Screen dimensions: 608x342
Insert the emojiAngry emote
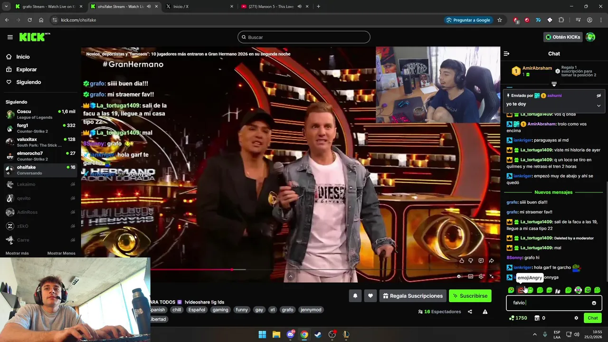(x=521, y=290)
